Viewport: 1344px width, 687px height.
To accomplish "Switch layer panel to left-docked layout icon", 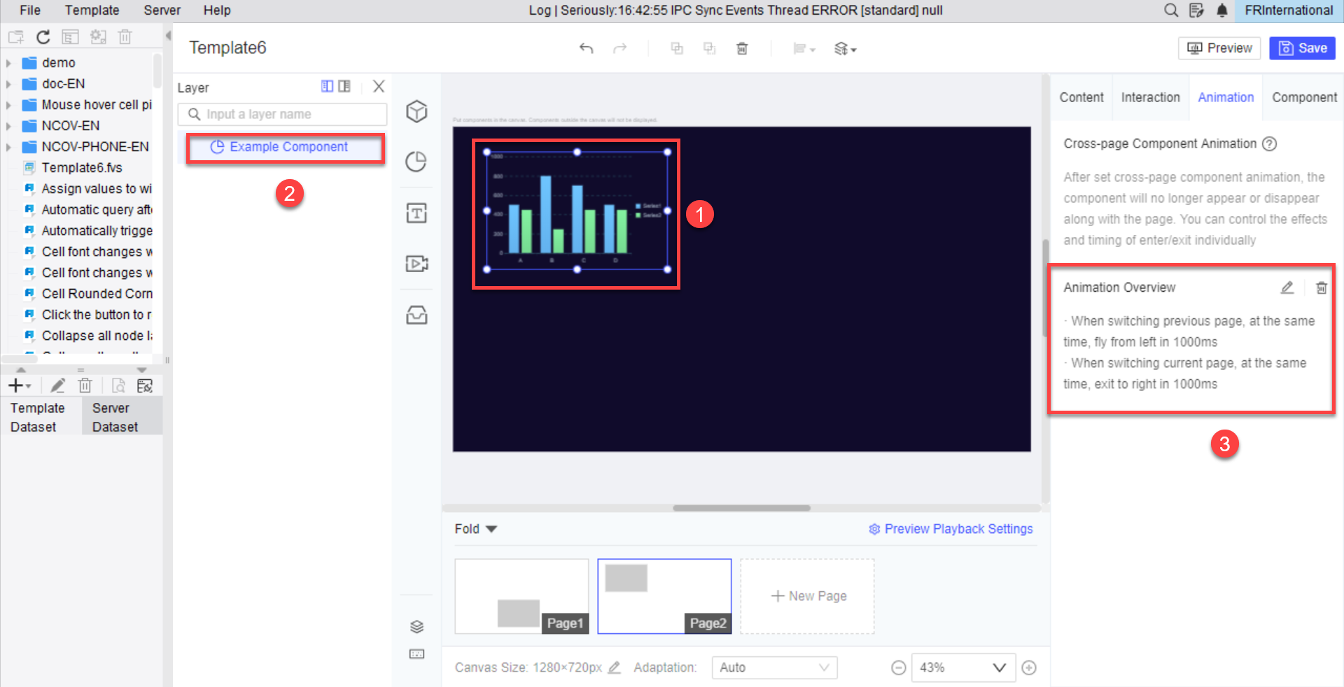I will click(327, 86).
